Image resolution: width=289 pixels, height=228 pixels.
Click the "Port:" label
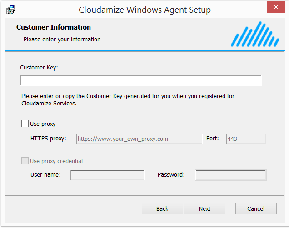[213, 139]
